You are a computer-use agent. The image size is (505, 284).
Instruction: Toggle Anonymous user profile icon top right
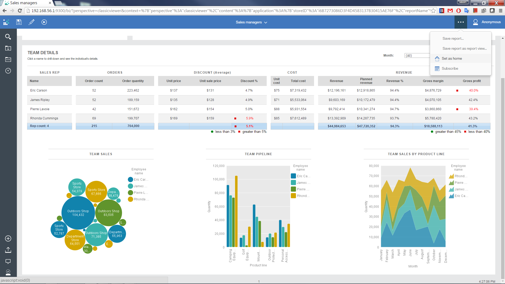point(476,22)
